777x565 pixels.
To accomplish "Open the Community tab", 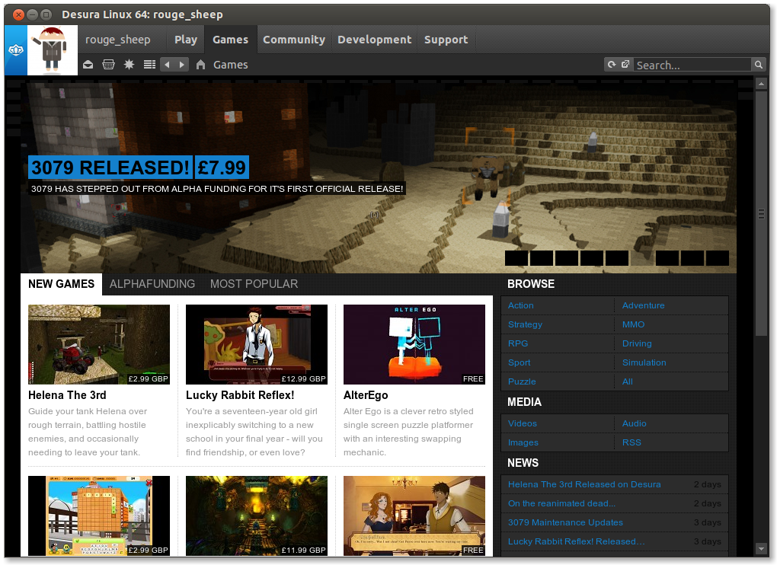I will (294, 40).
